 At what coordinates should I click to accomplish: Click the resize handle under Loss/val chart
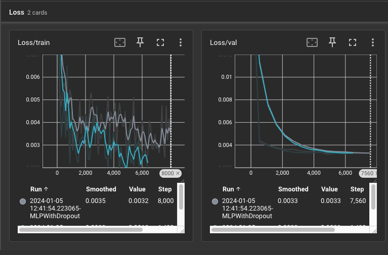point(375,181)
